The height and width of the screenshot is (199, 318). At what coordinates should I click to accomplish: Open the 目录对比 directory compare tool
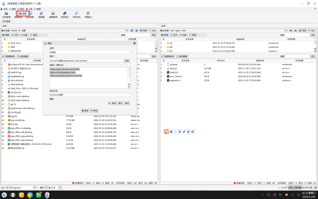(65, 15)
